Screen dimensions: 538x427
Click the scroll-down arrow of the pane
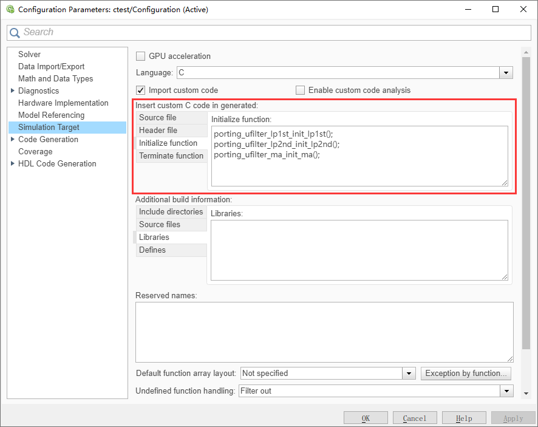(526, 394)
